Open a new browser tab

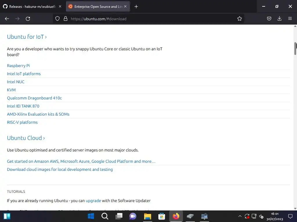point(136,7)
